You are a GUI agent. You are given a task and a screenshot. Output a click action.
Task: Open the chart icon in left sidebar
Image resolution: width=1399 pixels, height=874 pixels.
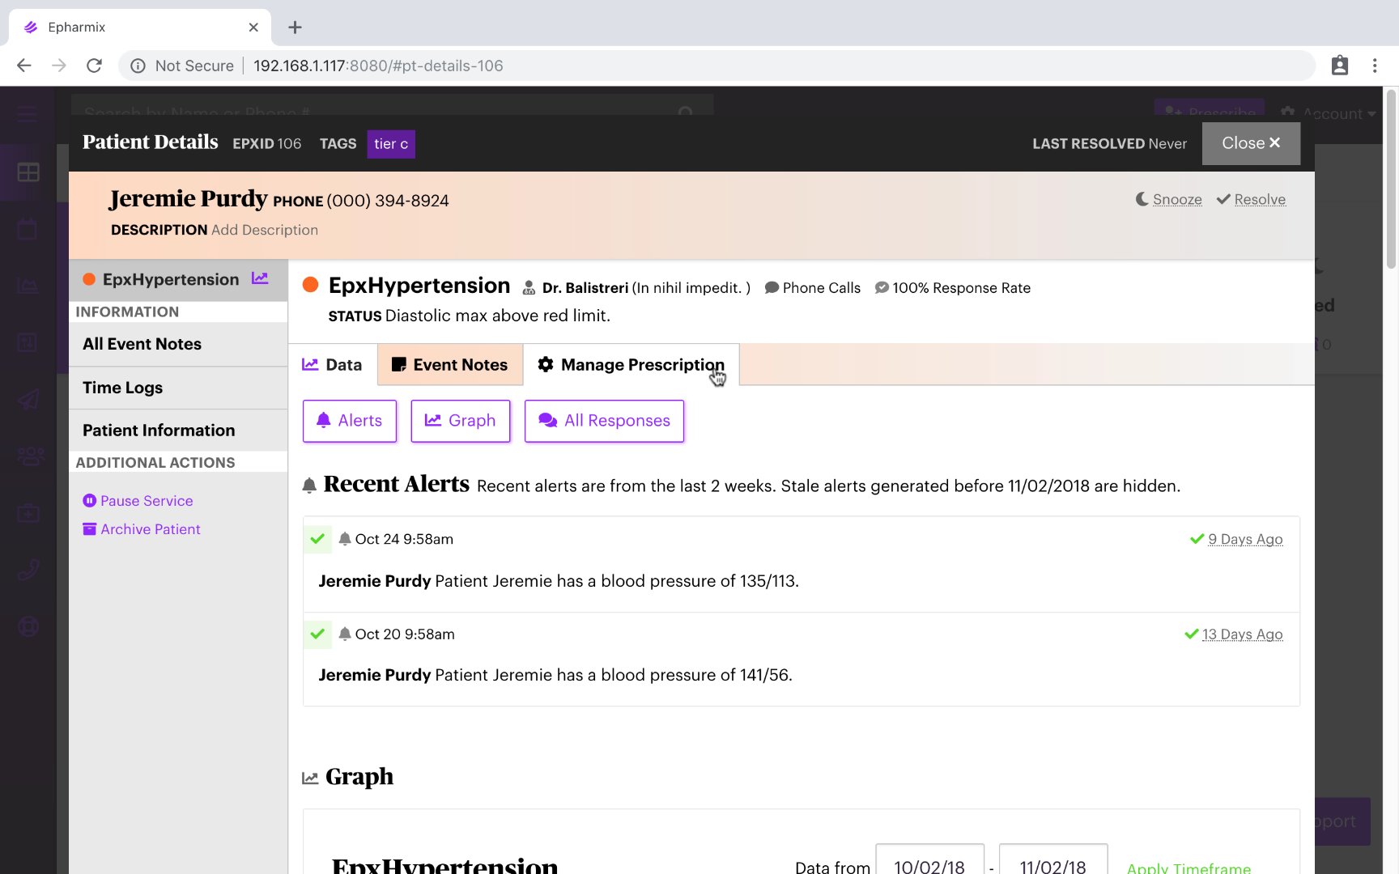28,286
